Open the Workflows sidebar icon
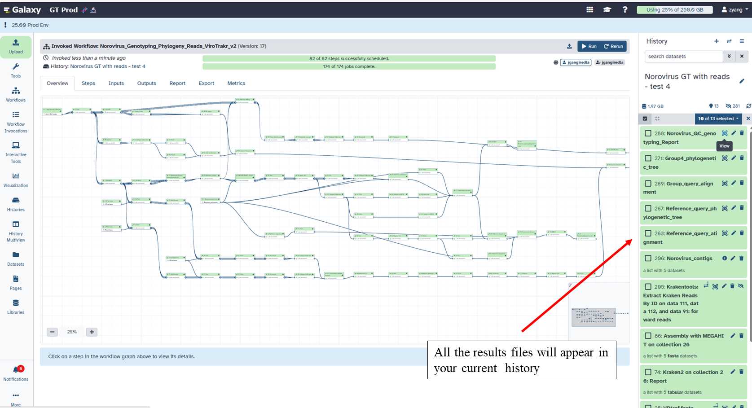This screenshot has height=408, width=752. coord(16,94)
